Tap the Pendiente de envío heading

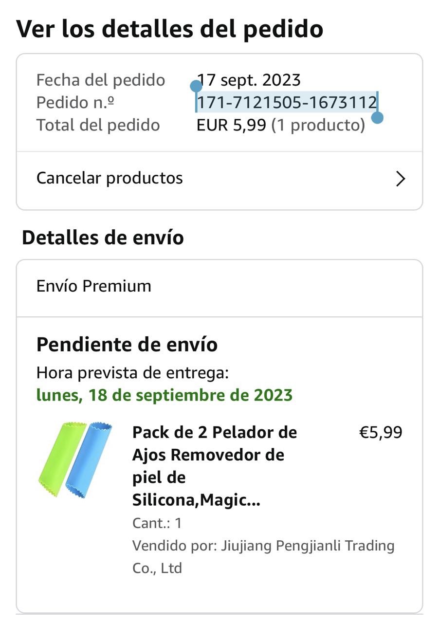(x=127, y=345)
